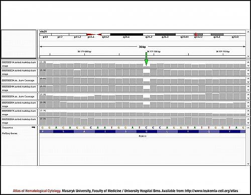Click the Q amino acid block

(209, 132)
